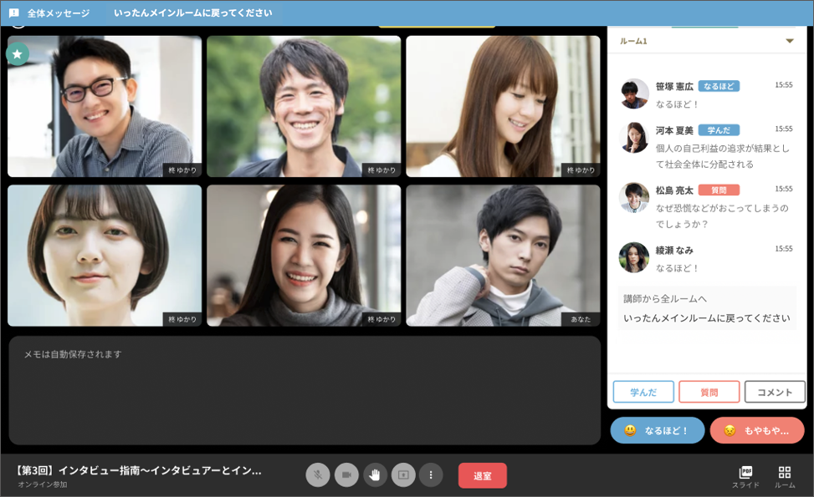Click the alert icon beside 全体メッセージ
814x497 pixels.
point(14,13)
